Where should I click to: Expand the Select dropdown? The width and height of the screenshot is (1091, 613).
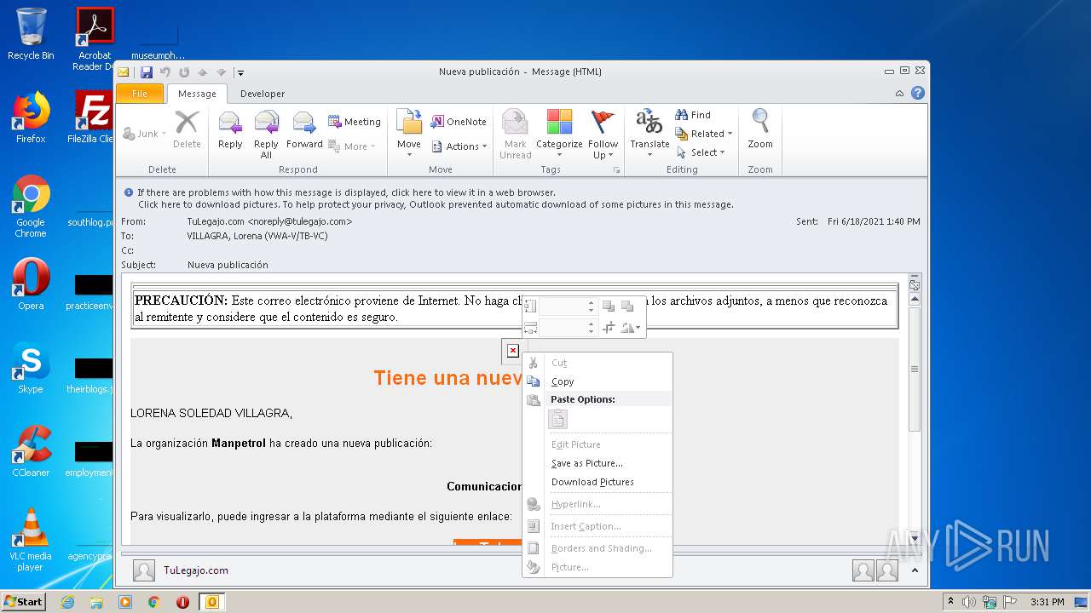coord(701,152)
